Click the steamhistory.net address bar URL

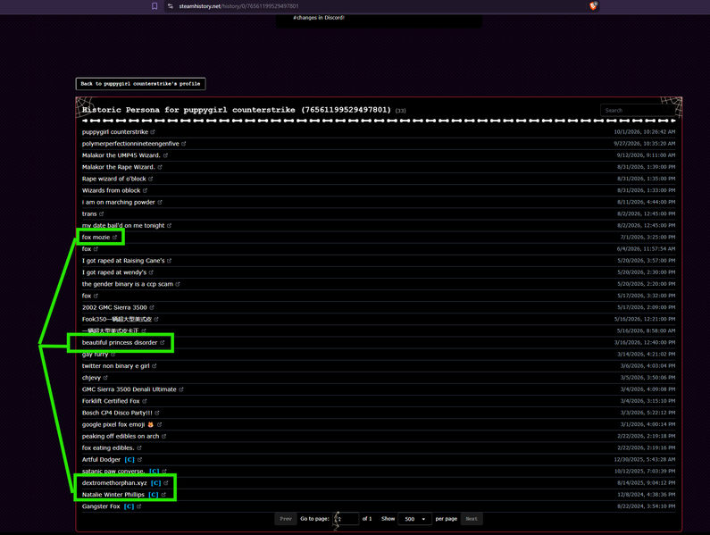[x=238, y=6]
